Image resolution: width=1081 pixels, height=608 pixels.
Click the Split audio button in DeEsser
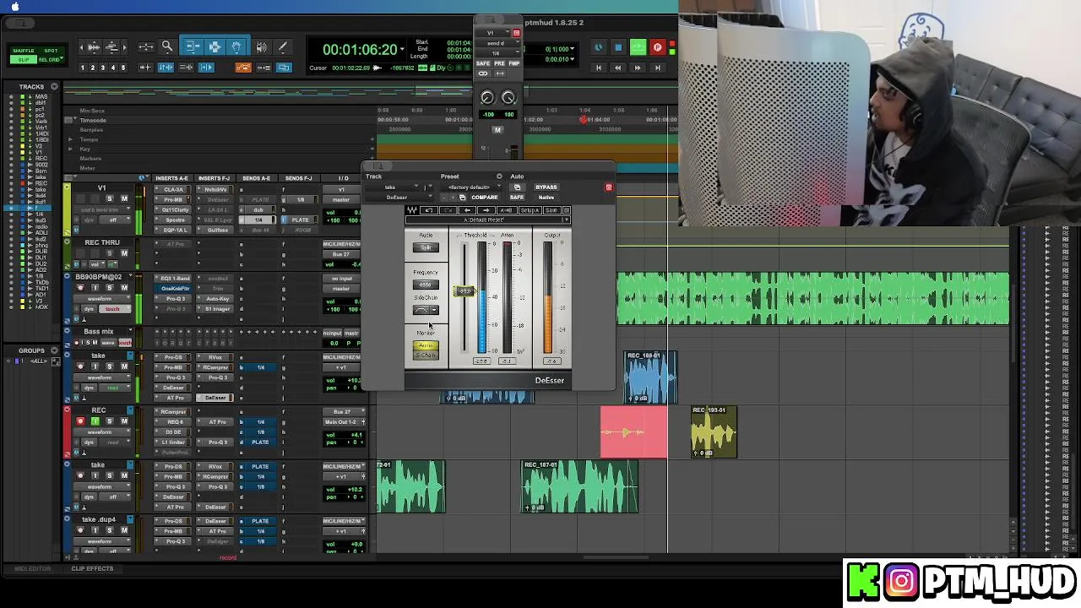[x=426, y=247]
